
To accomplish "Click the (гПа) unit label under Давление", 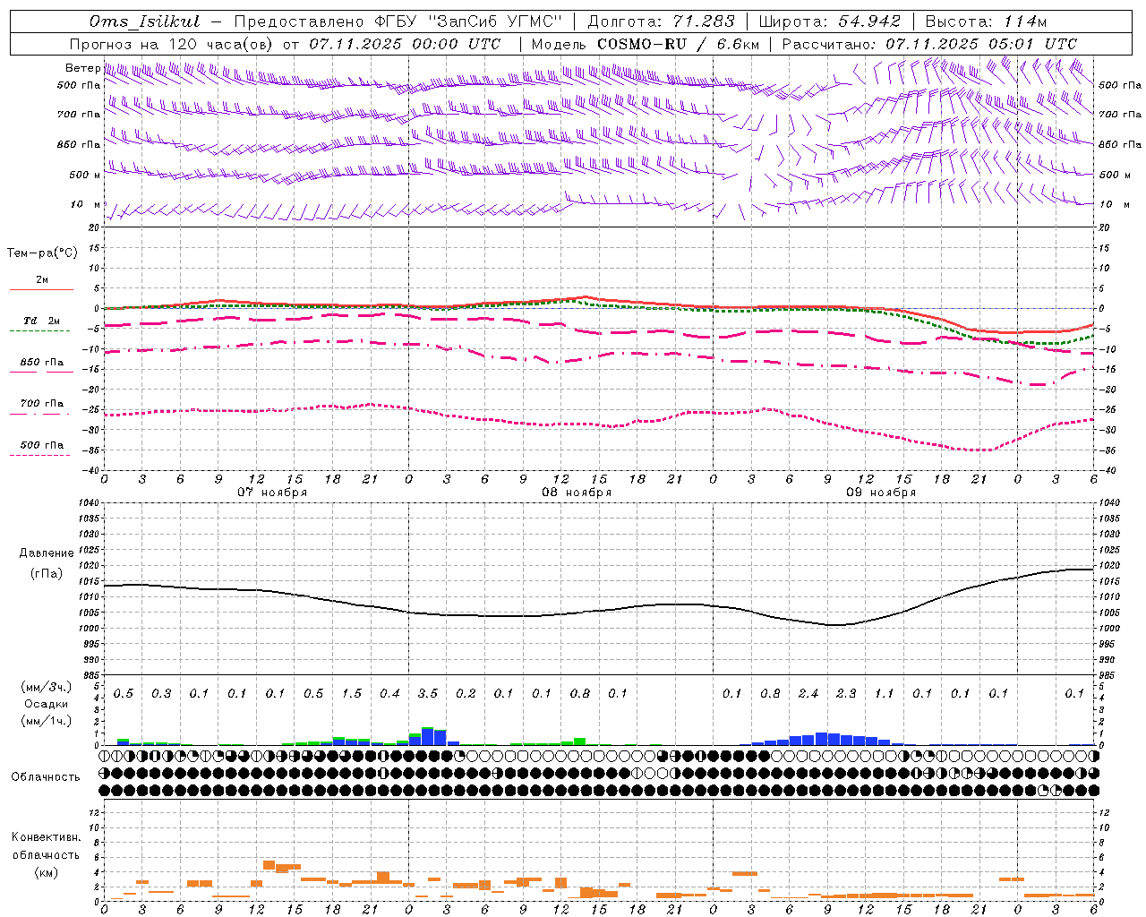I will click(47, 574).
